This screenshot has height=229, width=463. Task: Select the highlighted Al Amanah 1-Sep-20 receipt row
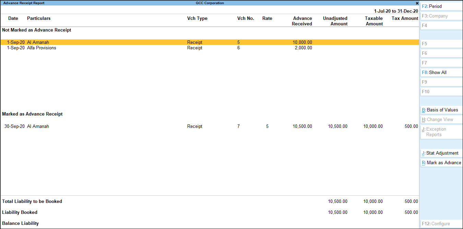click(210, 43)
